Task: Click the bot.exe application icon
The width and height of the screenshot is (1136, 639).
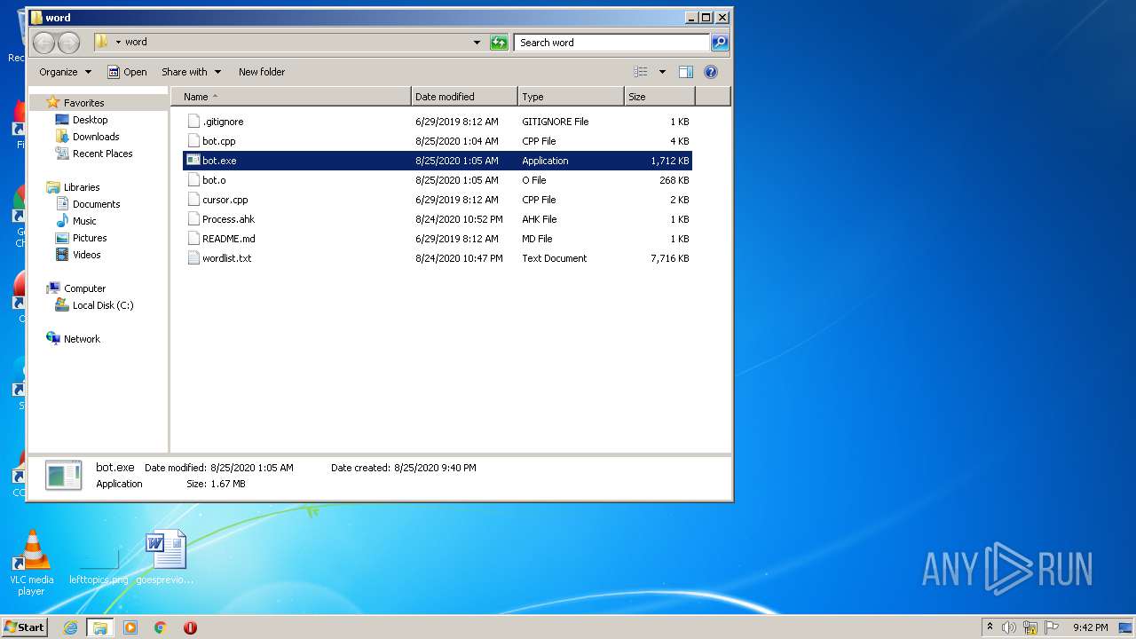Action: pyautogui.click(x=193, y=161)
